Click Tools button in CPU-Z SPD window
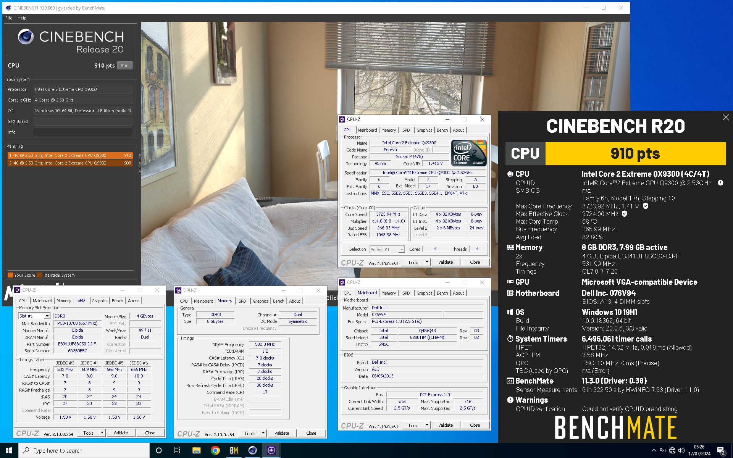This screenshot has height=458, width=733. [88, 433]
